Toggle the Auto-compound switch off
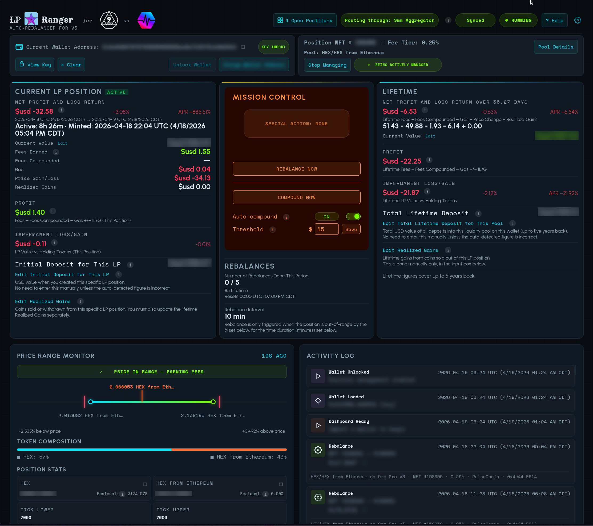The image size is (593, 526). tap(353, 216)
